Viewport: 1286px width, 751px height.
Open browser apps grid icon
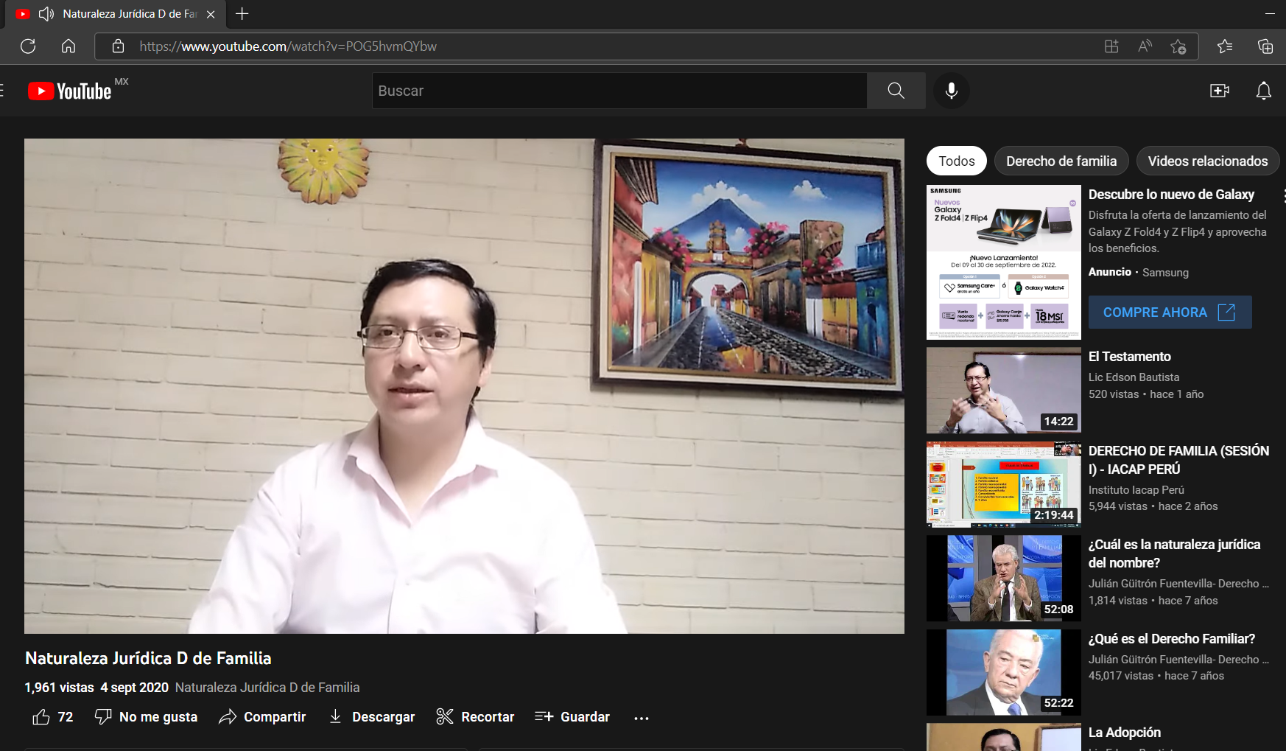[1111, 46]
